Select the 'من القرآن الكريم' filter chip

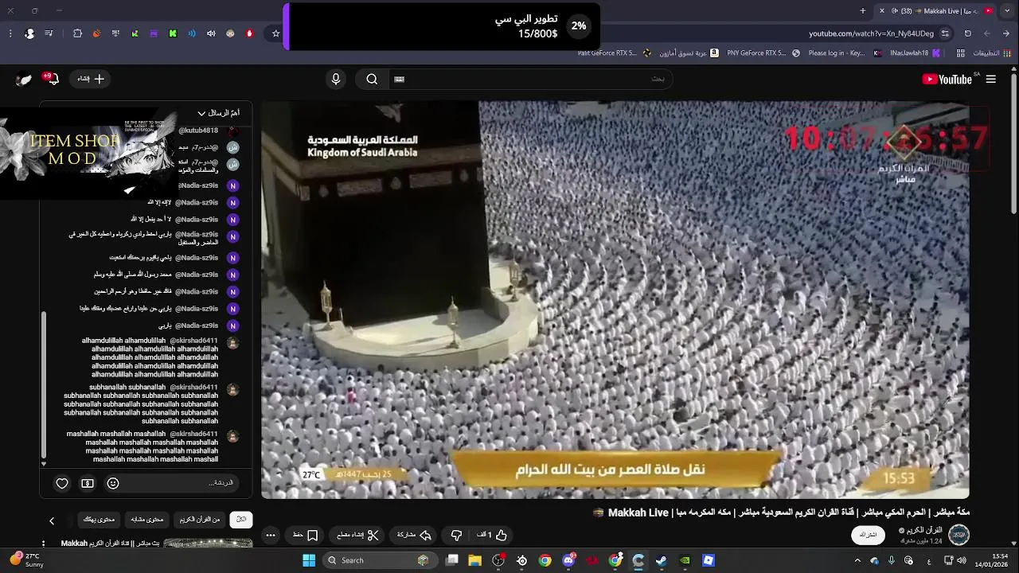[200, 520]
